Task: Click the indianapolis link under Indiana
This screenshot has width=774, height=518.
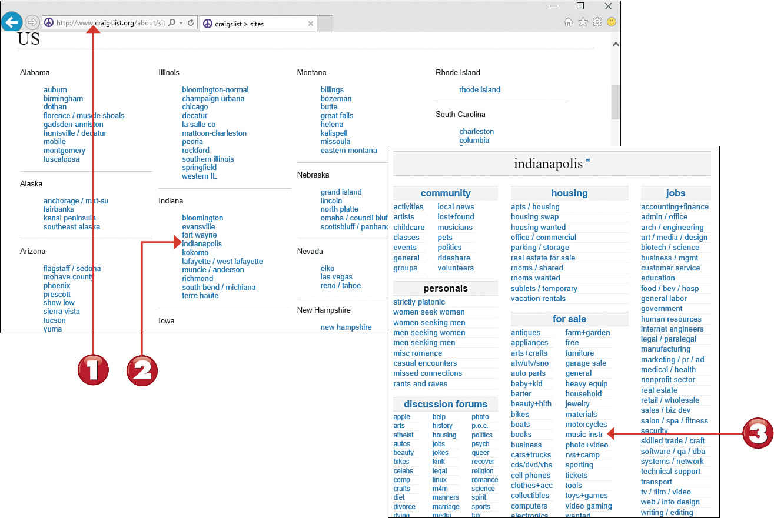Action: [x=202, y=244]
